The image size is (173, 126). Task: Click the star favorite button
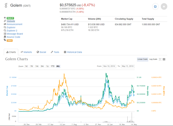[x=164, y=6]
